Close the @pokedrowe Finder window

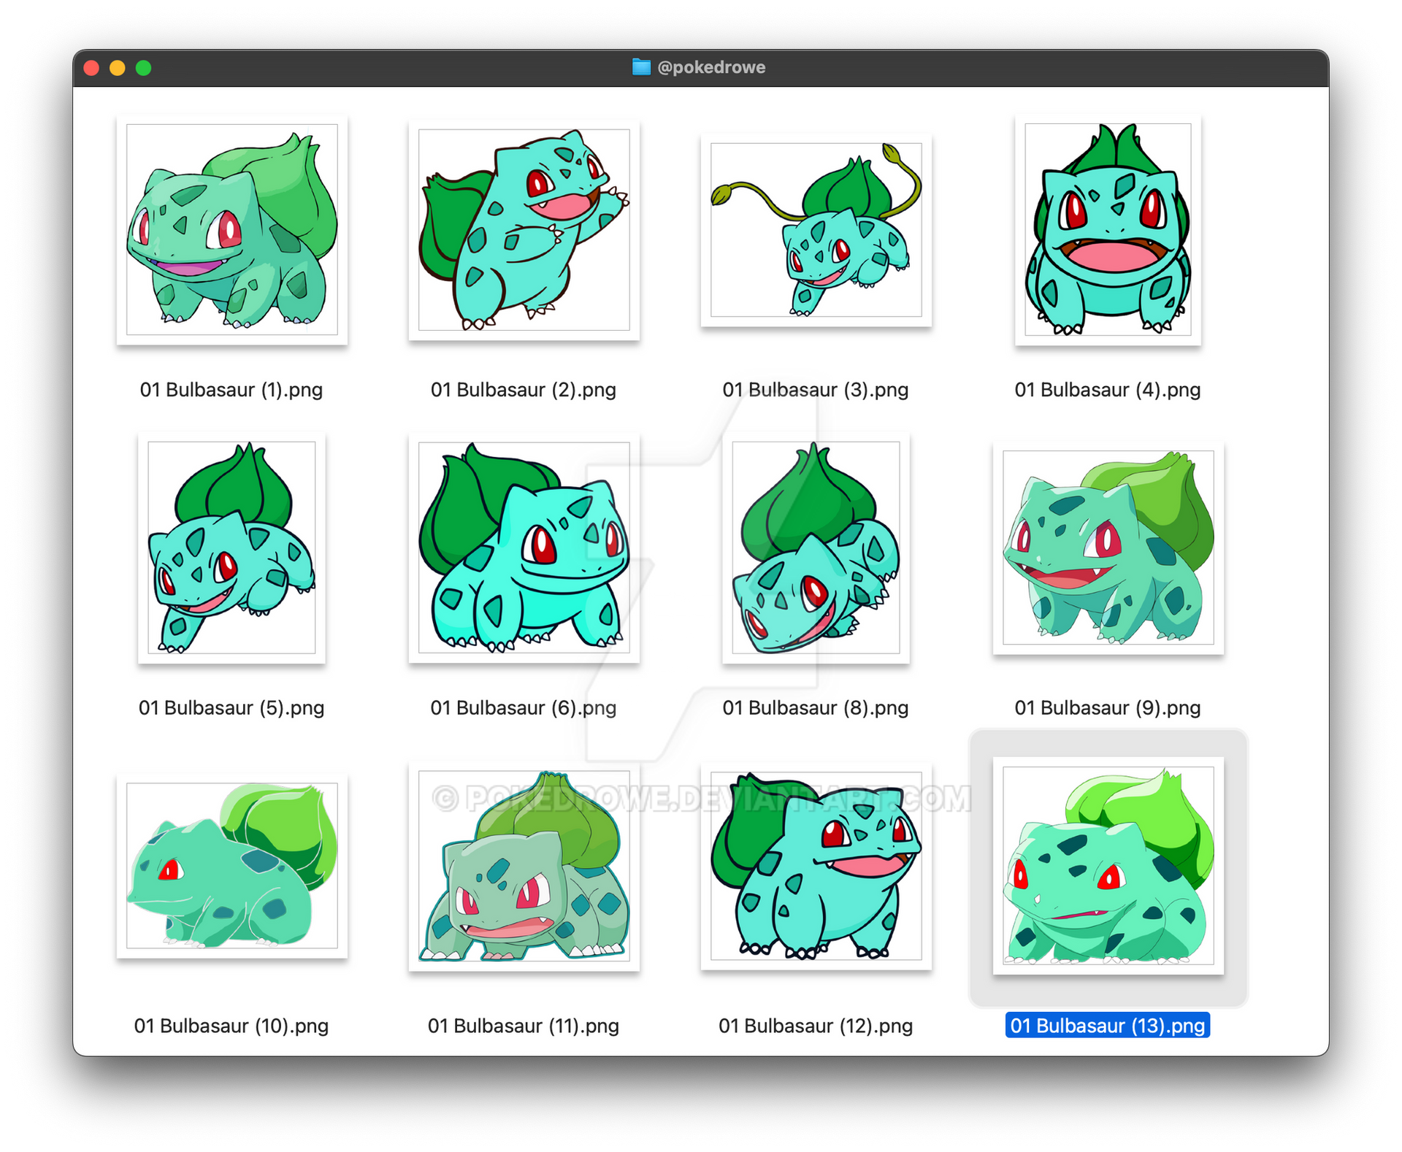pyautogui.click(x=91, y=68)
